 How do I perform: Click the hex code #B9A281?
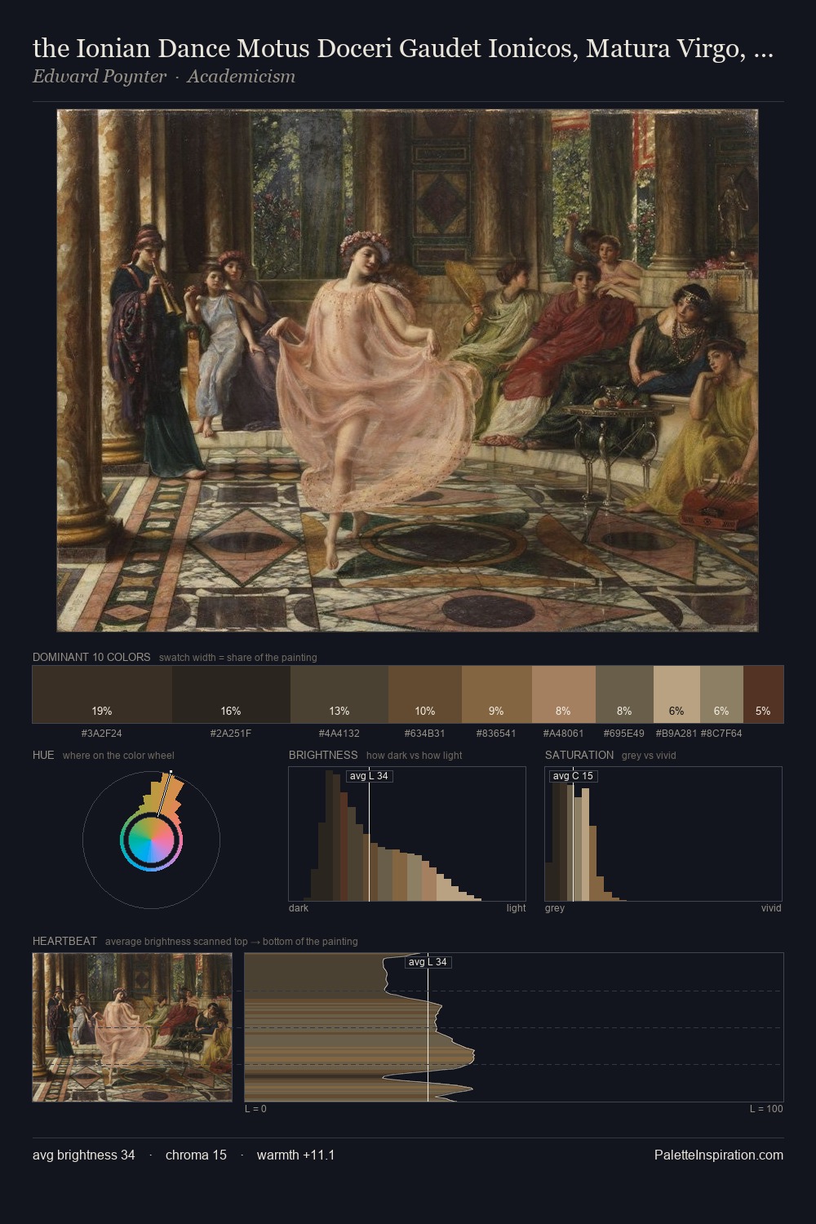tap(676, 734)
